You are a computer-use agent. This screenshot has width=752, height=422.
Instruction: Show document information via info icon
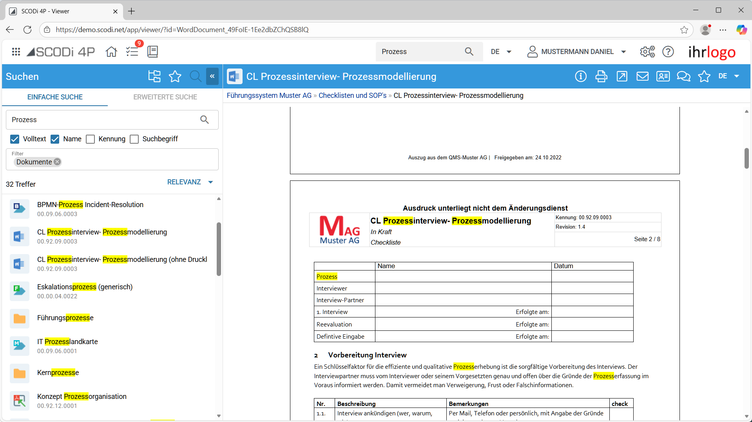[580, 76]
